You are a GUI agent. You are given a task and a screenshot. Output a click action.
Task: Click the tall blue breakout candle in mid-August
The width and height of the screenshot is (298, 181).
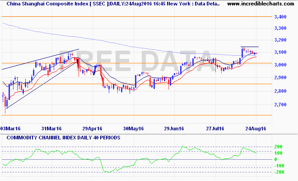coord(242,53)
